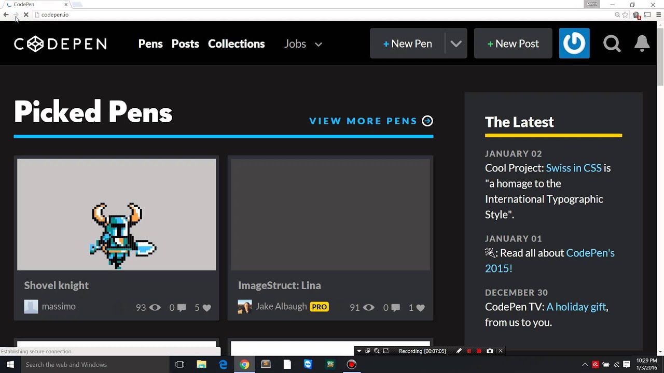Image resolution: width=664 pixels, height=373 pixels.
Task: Select the recorder pencil draw tool
Action: click(x=459, y=351)
